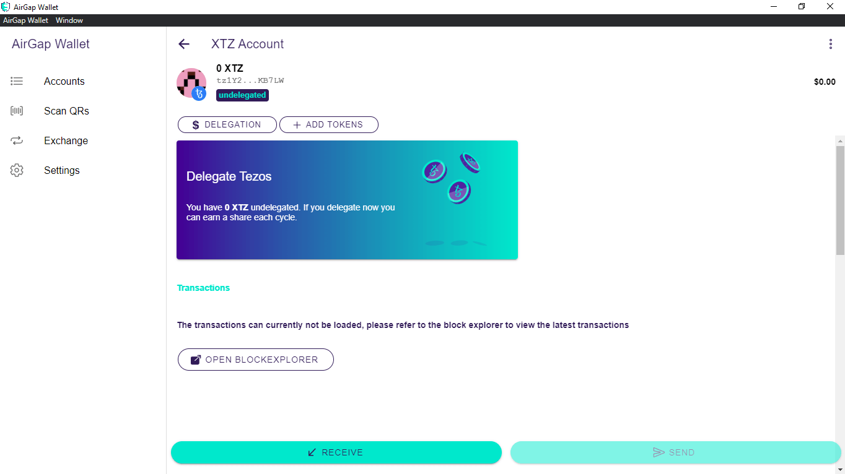Click the SEND button

pos(675,452)
